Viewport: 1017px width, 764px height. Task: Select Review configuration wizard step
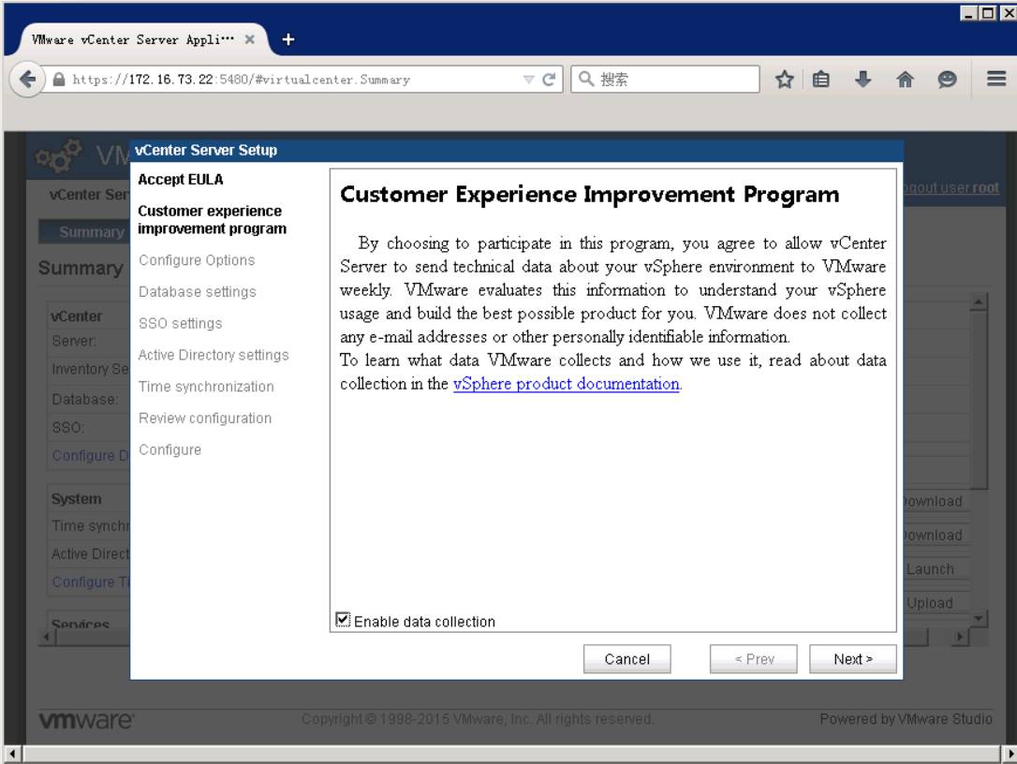(205, 419)
